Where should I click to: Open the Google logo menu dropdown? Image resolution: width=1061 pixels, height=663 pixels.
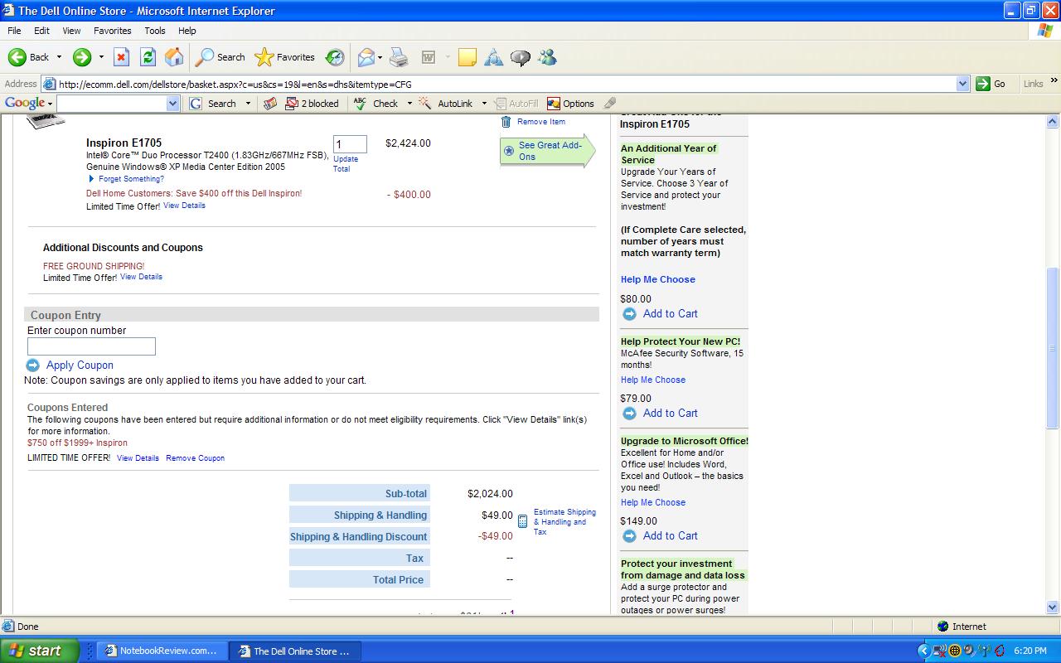50,104
